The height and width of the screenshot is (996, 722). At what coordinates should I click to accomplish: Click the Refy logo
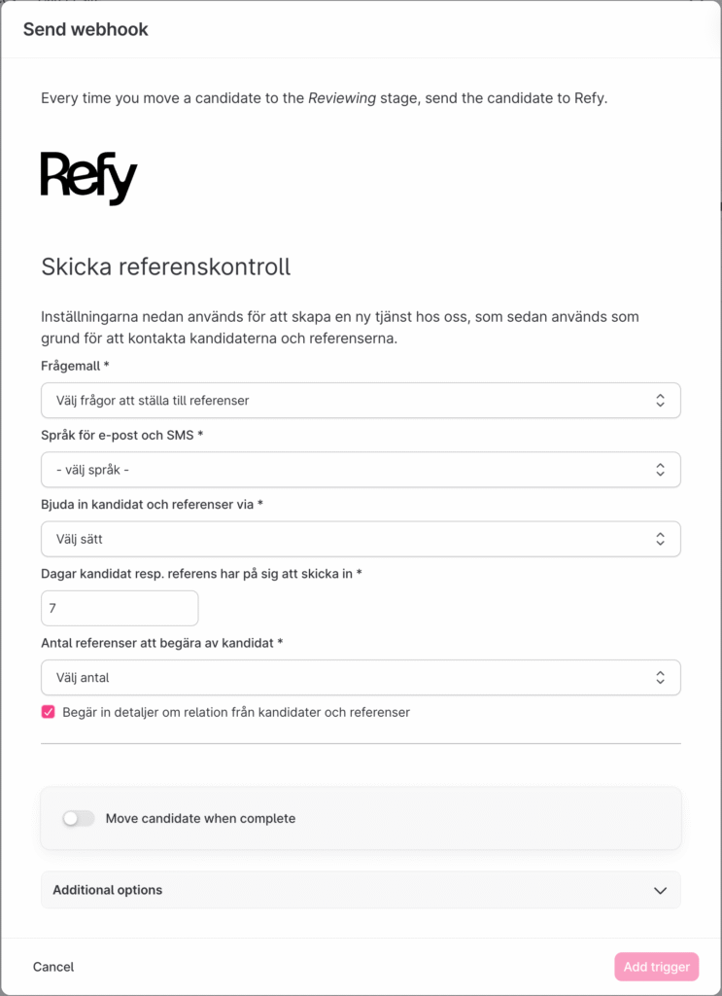[x=88, y=177]
